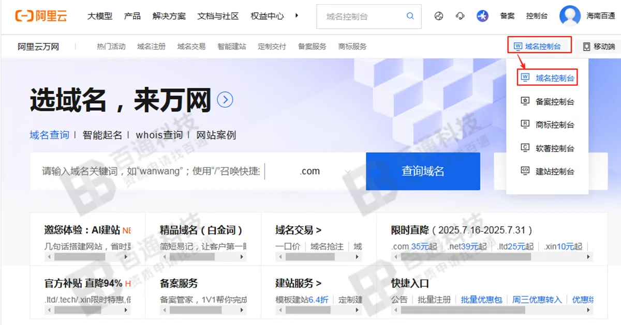This screenshot has width=621, height=325.
Task: Go to 域名交易 in sub-navigation
Action: tap(191, 47)
